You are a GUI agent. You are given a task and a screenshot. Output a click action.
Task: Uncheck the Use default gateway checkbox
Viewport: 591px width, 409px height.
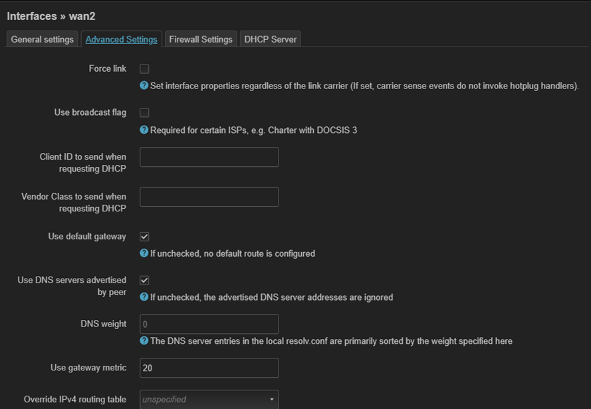pos(144,237)
